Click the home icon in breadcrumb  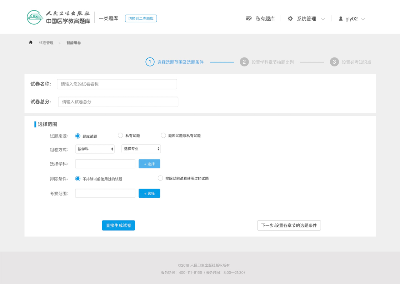pos(31,43)
